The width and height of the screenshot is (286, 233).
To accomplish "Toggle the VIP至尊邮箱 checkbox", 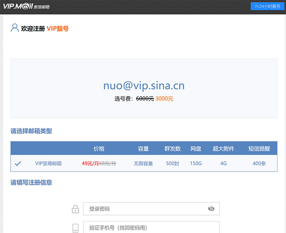I will click(x=18, y=163).
